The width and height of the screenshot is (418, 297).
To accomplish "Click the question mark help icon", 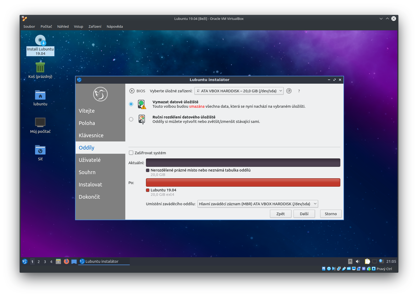I will (x=299, y=91).
